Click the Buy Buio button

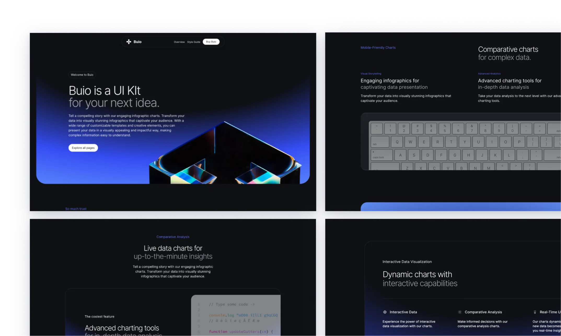click(211, 41)
